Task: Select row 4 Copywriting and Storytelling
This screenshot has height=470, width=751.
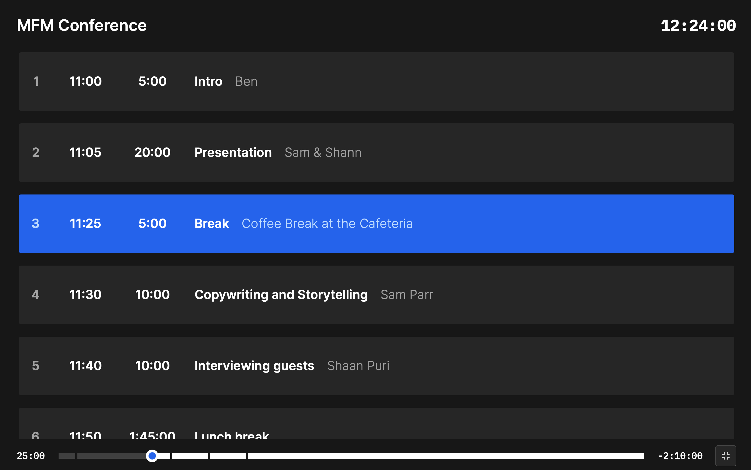Action: [x=376, y=295]
